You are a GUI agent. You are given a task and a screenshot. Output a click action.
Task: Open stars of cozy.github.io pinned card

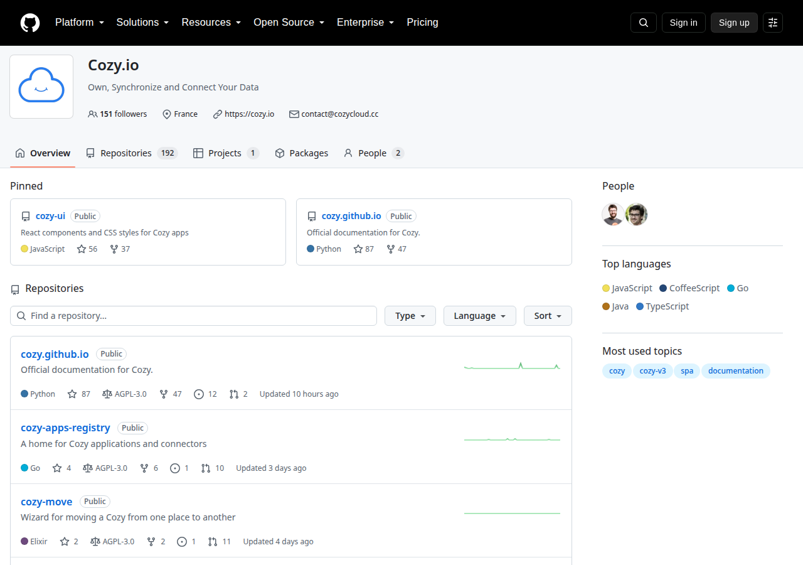(x=364, y=249)
